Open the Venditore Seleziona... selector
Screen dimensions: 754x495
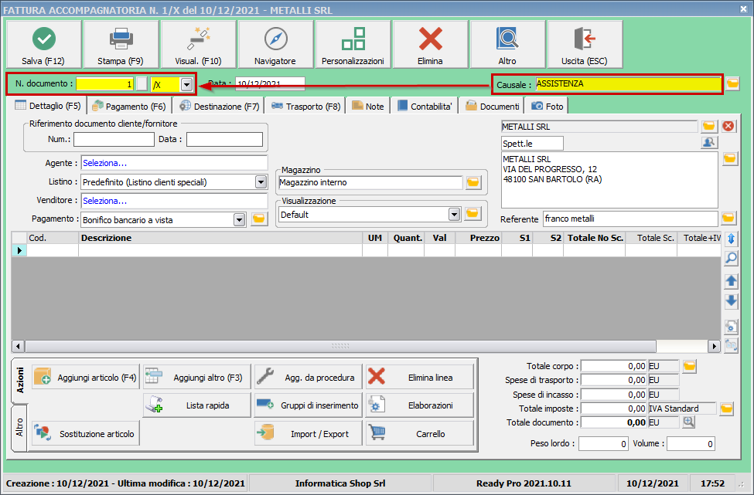174,201
